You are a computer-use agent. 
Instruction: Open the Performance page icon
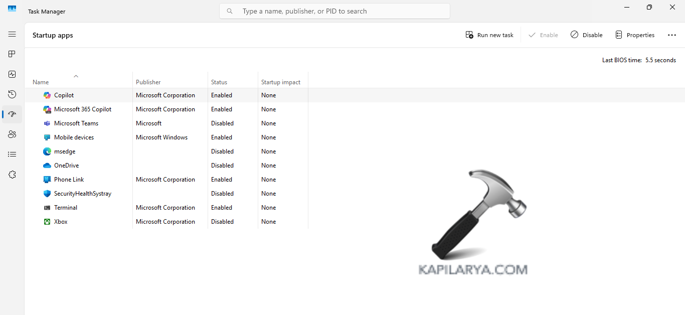[x=12, y=74]
